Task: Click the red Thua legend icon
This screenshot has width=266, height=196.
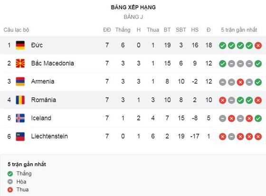Action: [10, 189]
